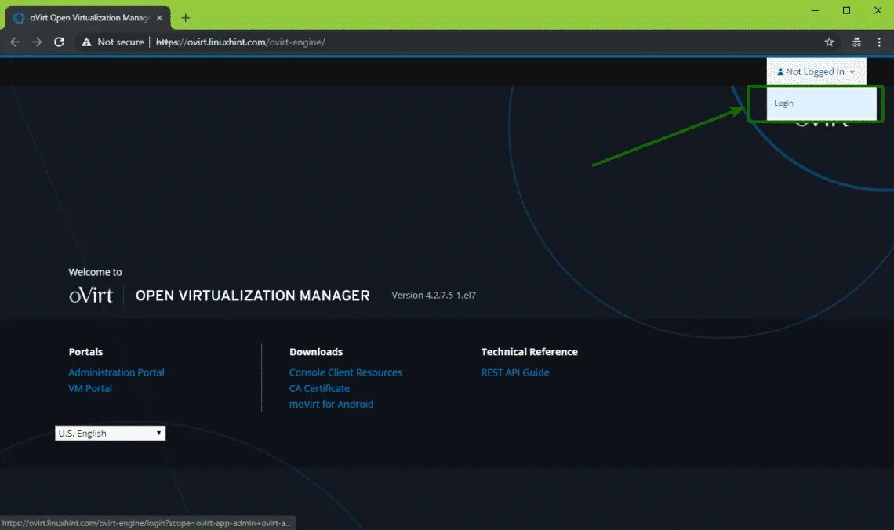The image size is (894, 530).
Task: Open Chrome's three-dot menu
Action: 879,42
